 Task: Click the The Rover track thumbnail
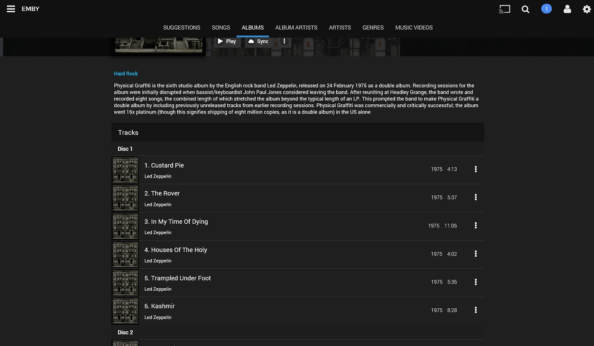pyautogui.click(x=125, y=198)
